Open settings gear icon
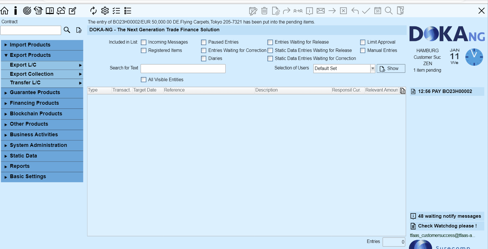 (105, 11)
